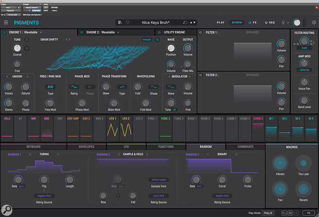Open Random 2 poly kbd retrig dropdown

pos(158,196)
